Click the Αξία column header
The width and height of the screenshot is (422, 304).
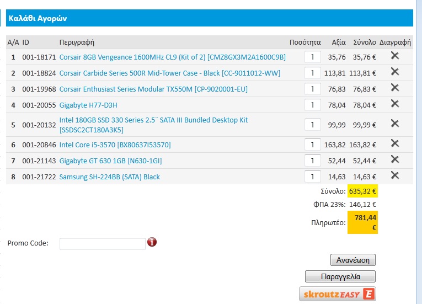[339, 42]
